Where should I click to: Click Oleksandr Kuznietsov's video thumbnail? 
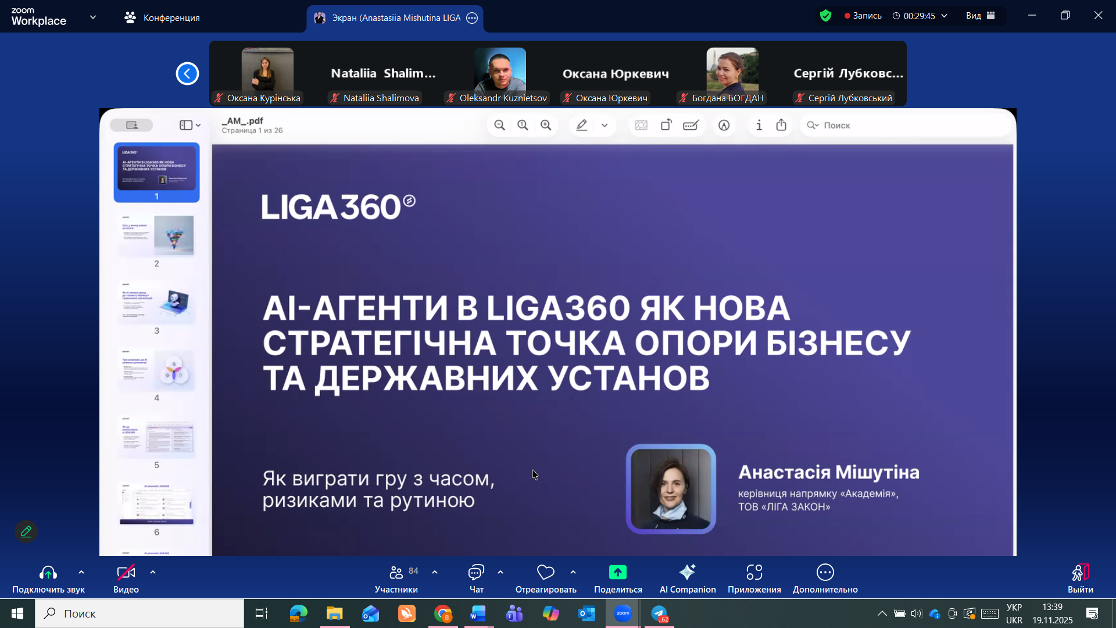500,71
